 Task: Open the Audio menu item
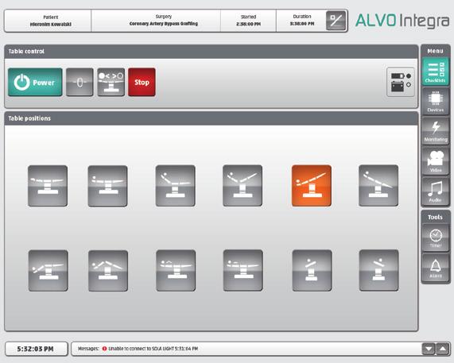[x=435, y=191]
